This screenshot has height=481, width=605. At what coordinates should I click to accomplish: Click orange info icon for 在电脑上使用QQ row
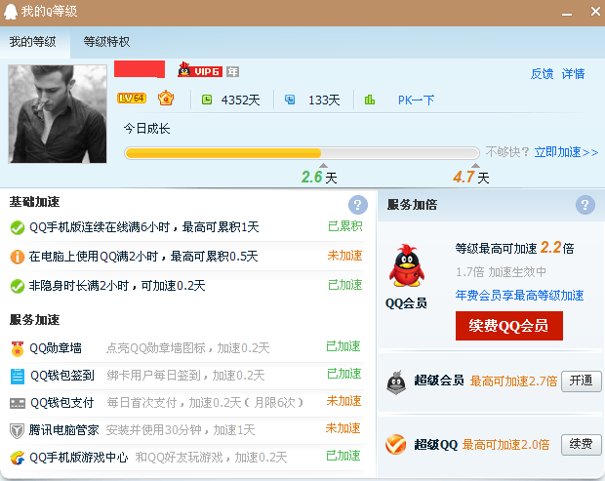tap(18, 257)
